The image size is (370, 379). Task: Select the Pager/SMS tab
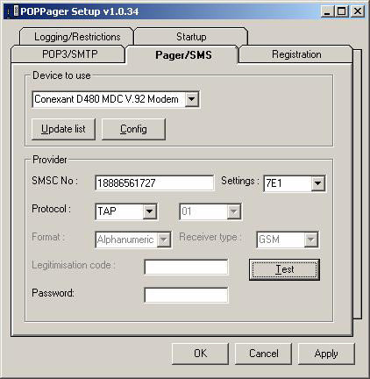(x=183, y=54)
